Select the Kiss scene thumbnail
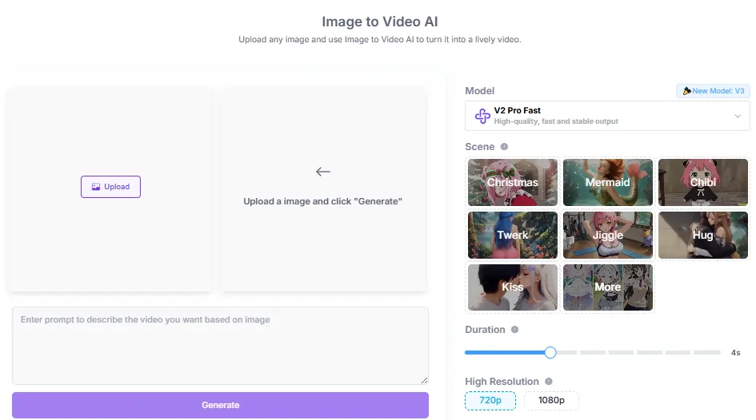Viewport: 756px width, 420px height. [513, 287]
